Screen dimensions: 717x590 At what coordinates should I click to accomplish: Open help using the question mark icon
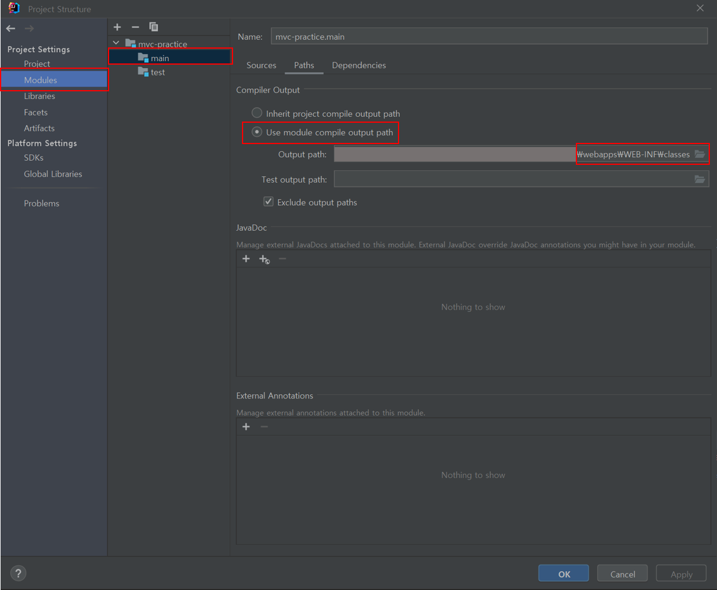18,573
